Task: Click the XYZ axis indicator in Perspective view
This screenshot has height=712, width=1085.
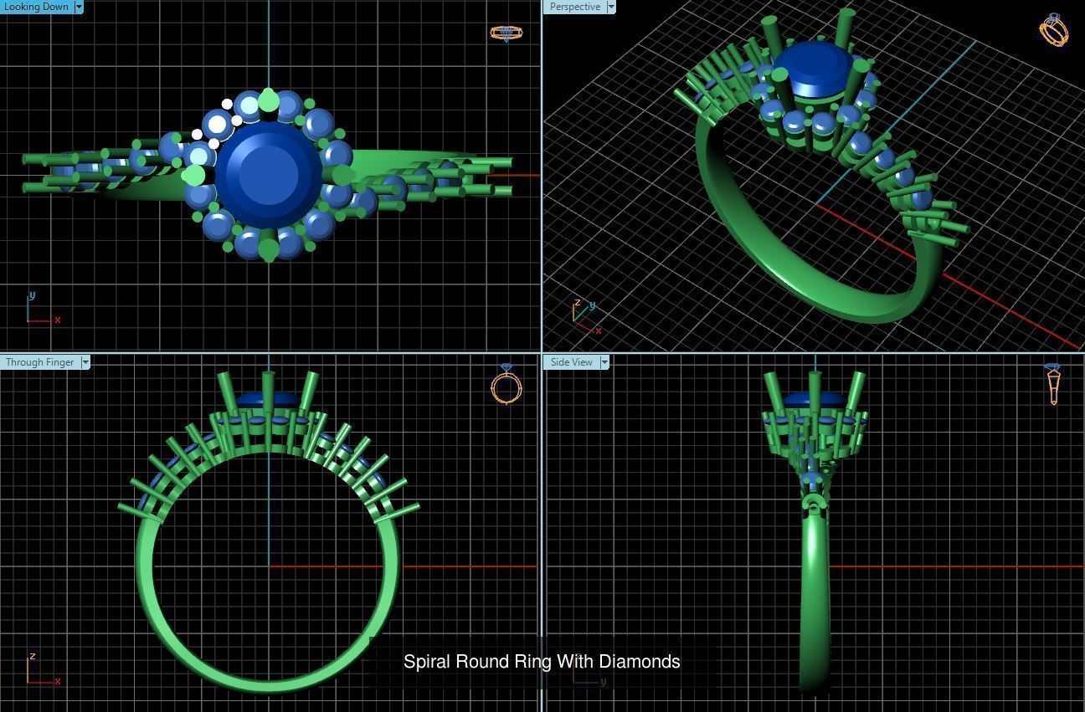Action: tap(586, 316)
